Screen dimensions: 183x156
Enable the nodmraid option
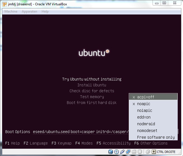153,124
